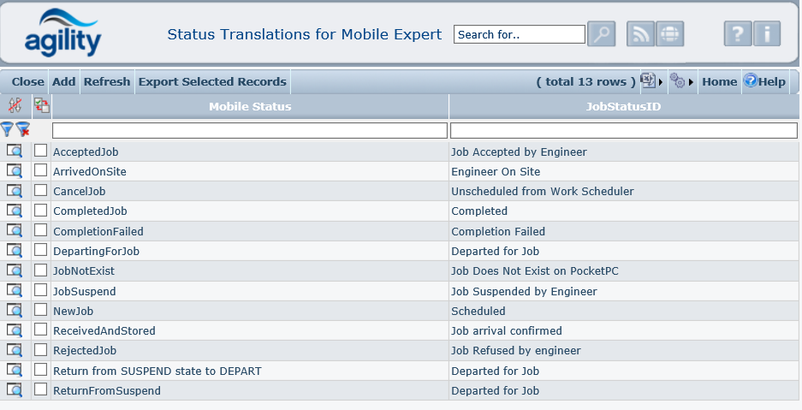The width and height of the screenshot is (802, 410).
Task: Click Export Selected Records in toolbar
Action: (x=212, y=81)
